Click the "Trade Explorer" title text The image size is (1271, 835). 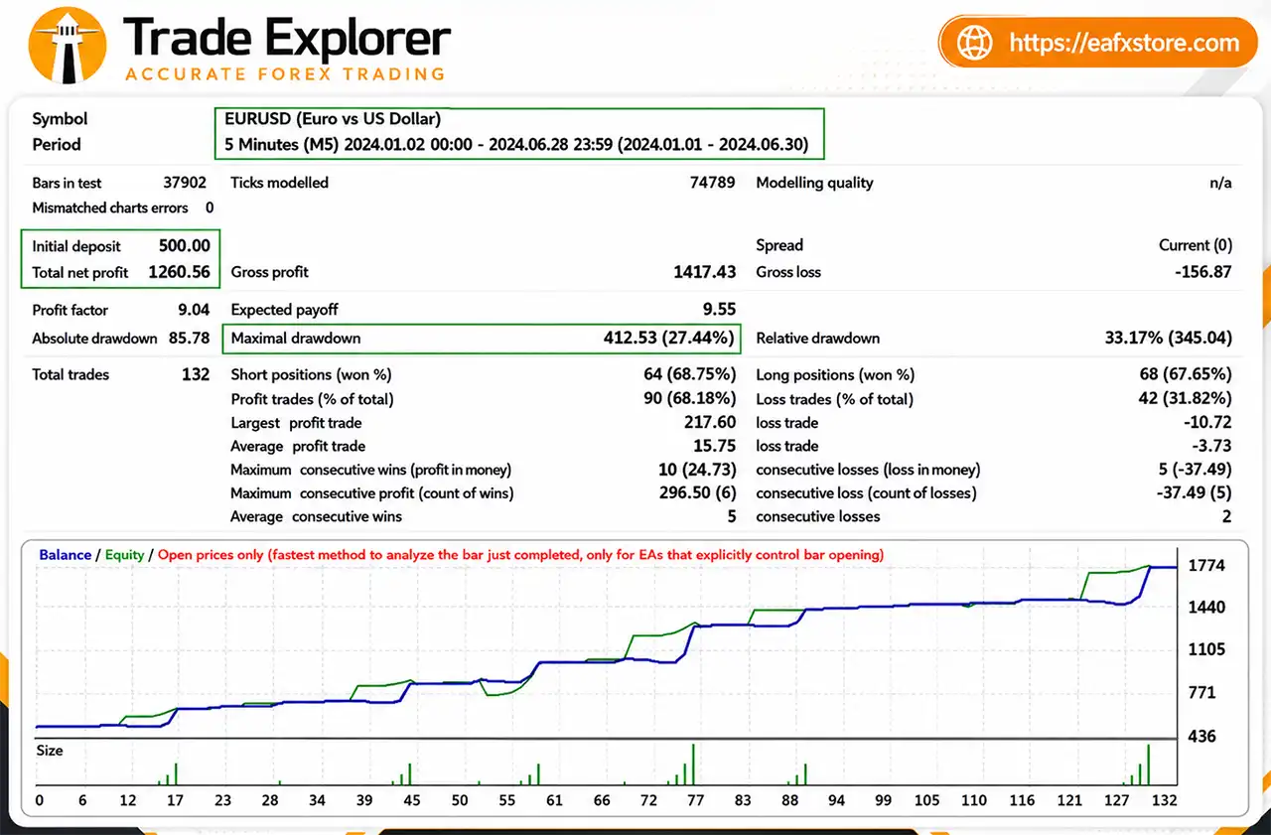point(287,38)
